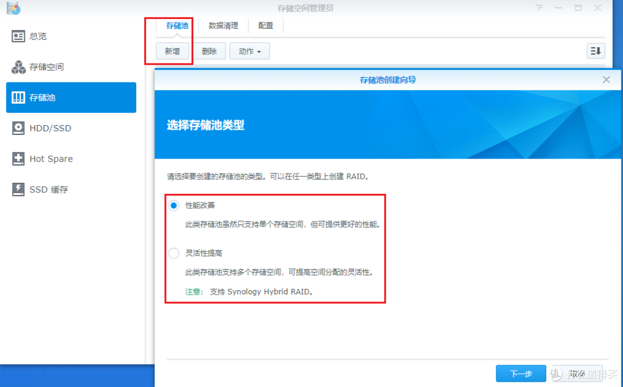
Task: Open the 动作 action dropdown
Action: click(x=250, y=51)
